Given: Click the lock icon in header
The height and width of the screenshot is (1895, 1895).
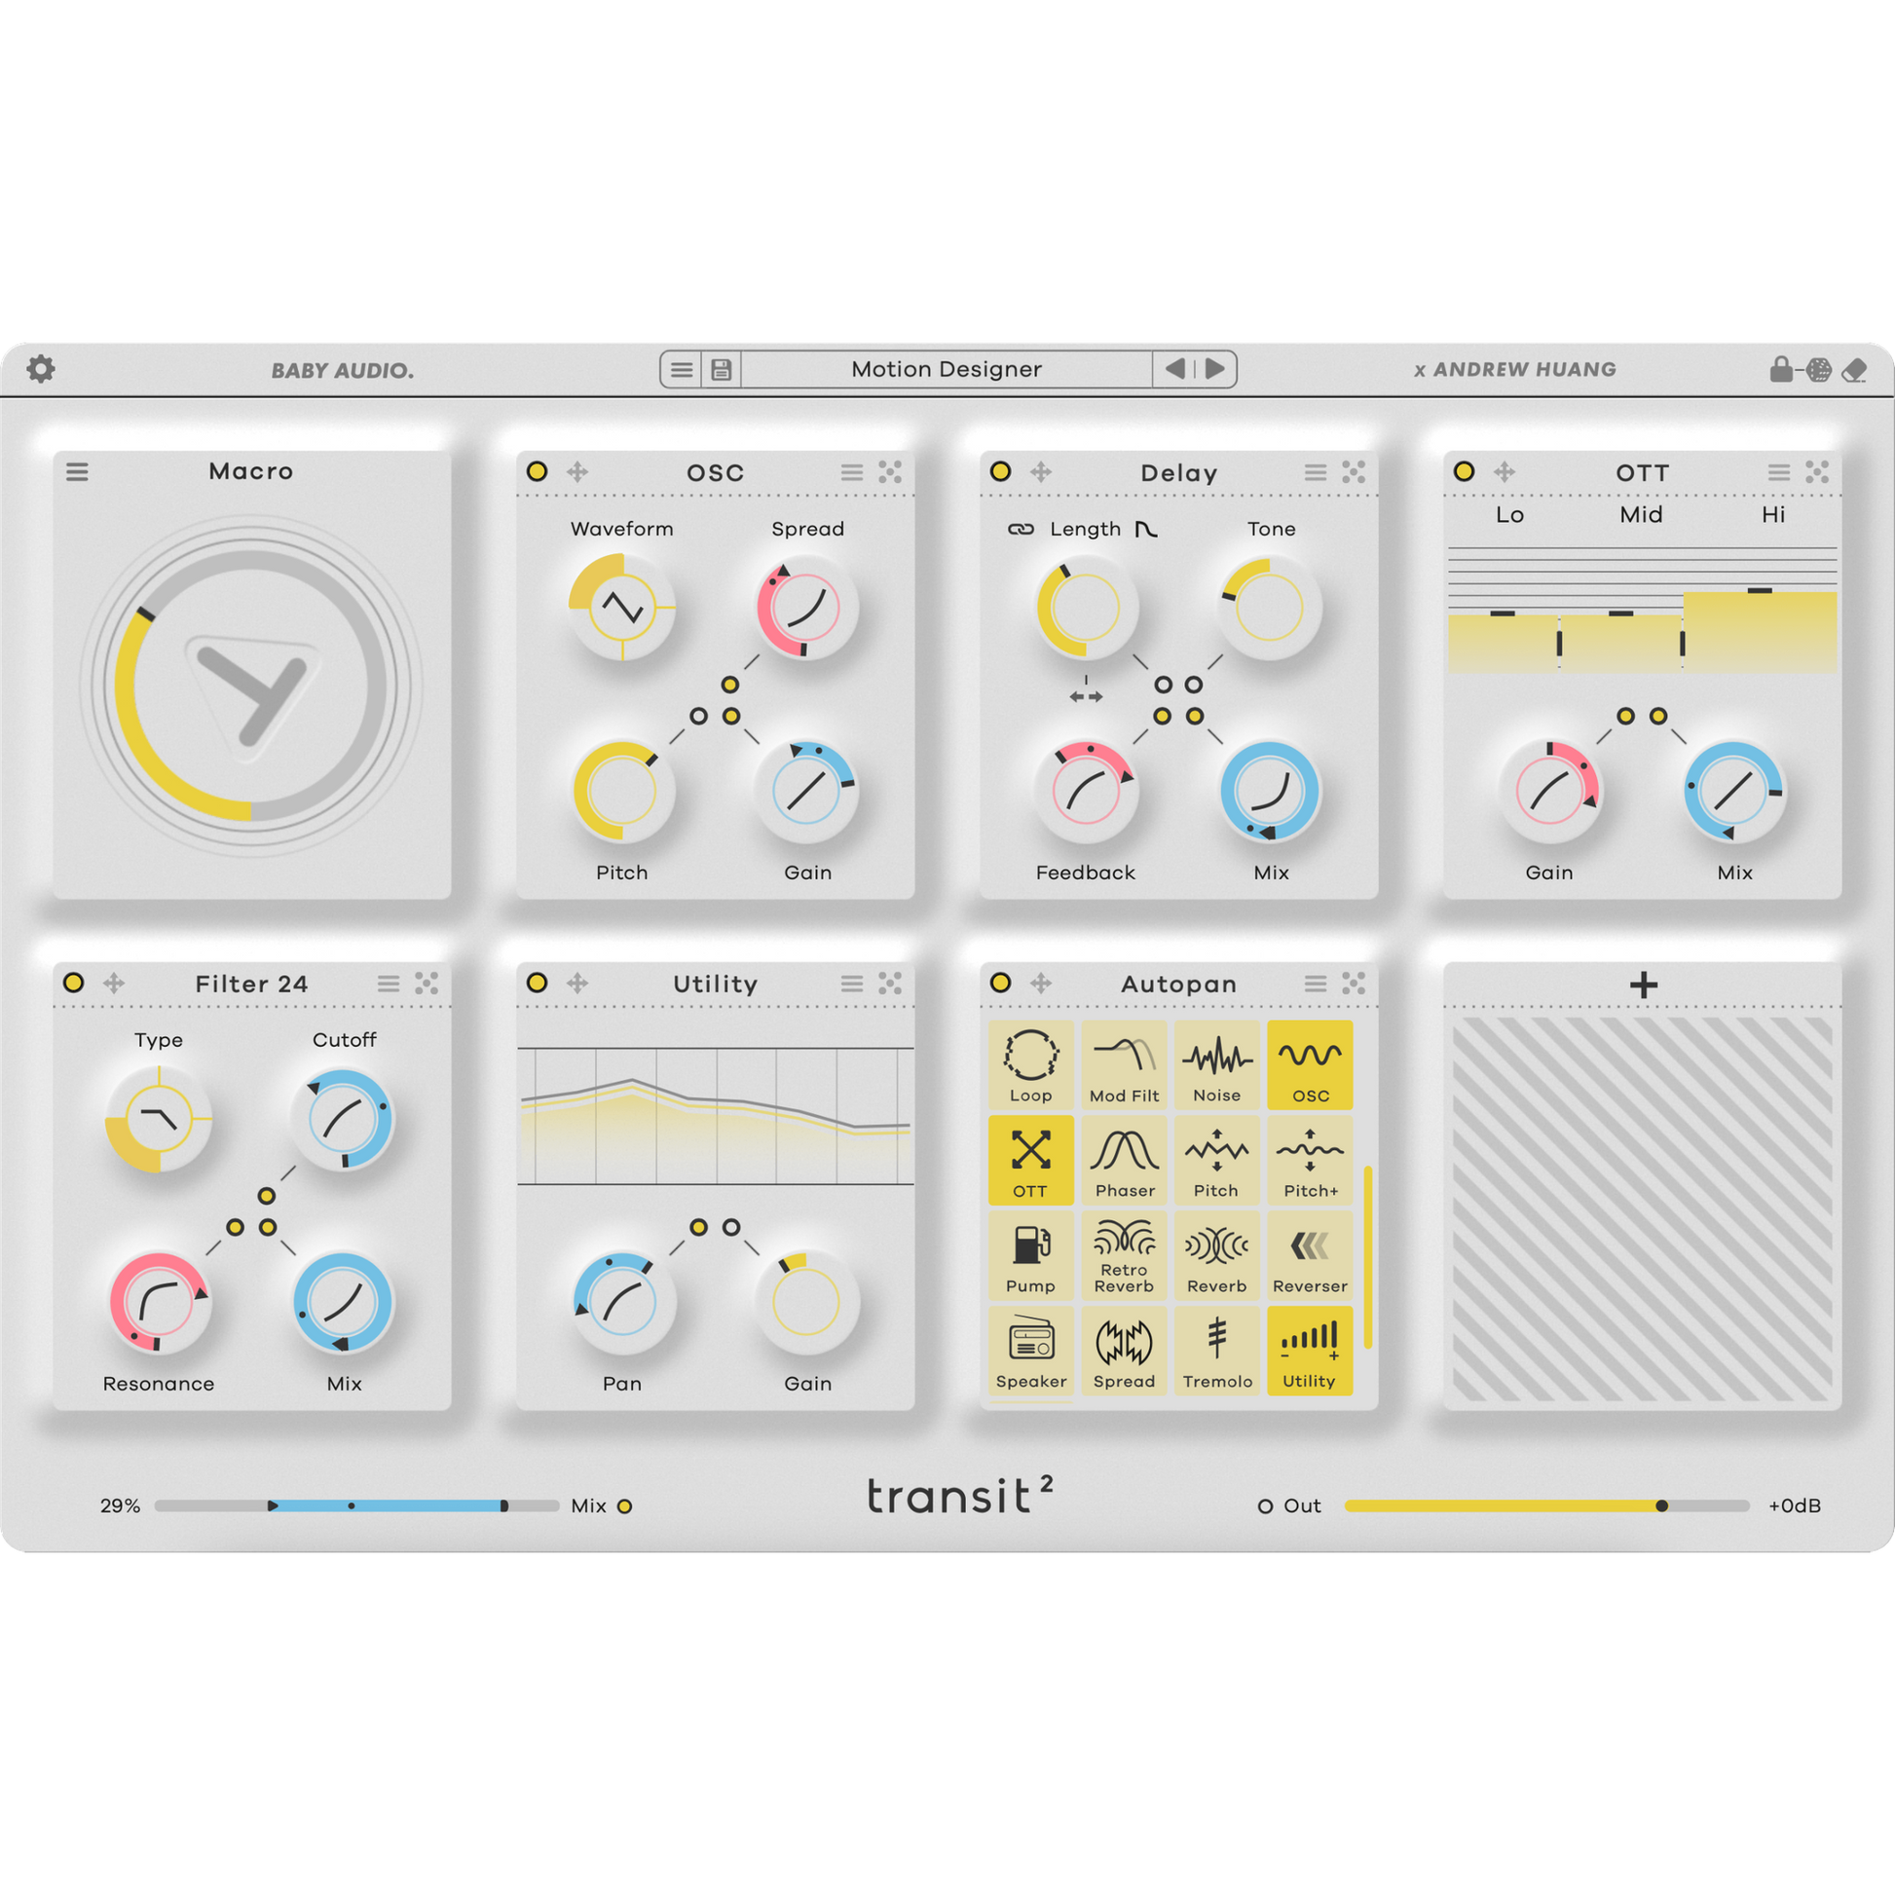Looking at the screenshot, I should (x=1781, y=370).
